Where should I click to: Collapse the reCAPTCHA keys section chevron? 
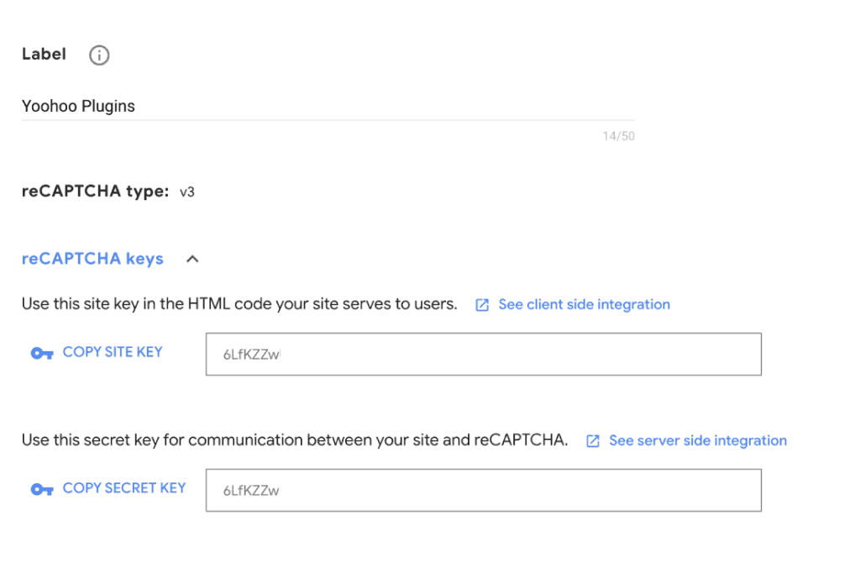point(192,259)
